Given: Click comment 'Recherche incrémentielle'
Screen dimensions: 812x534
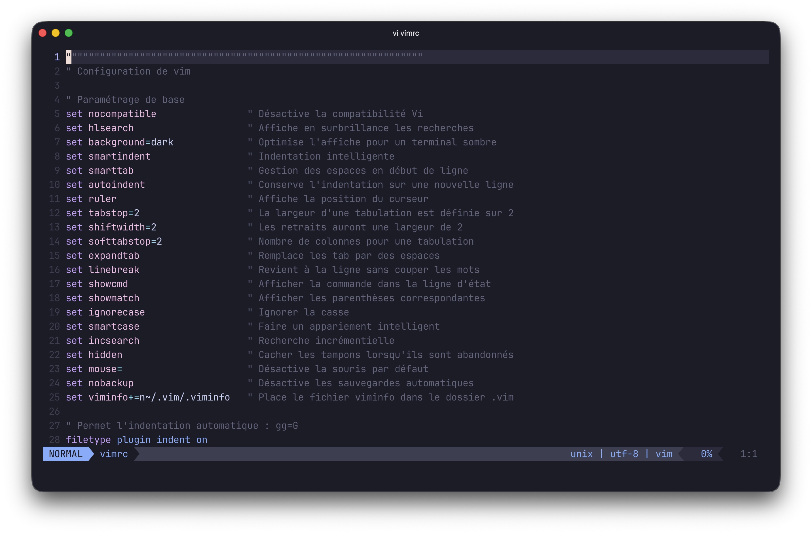Looking at the screenshot, I should point(326,341).
